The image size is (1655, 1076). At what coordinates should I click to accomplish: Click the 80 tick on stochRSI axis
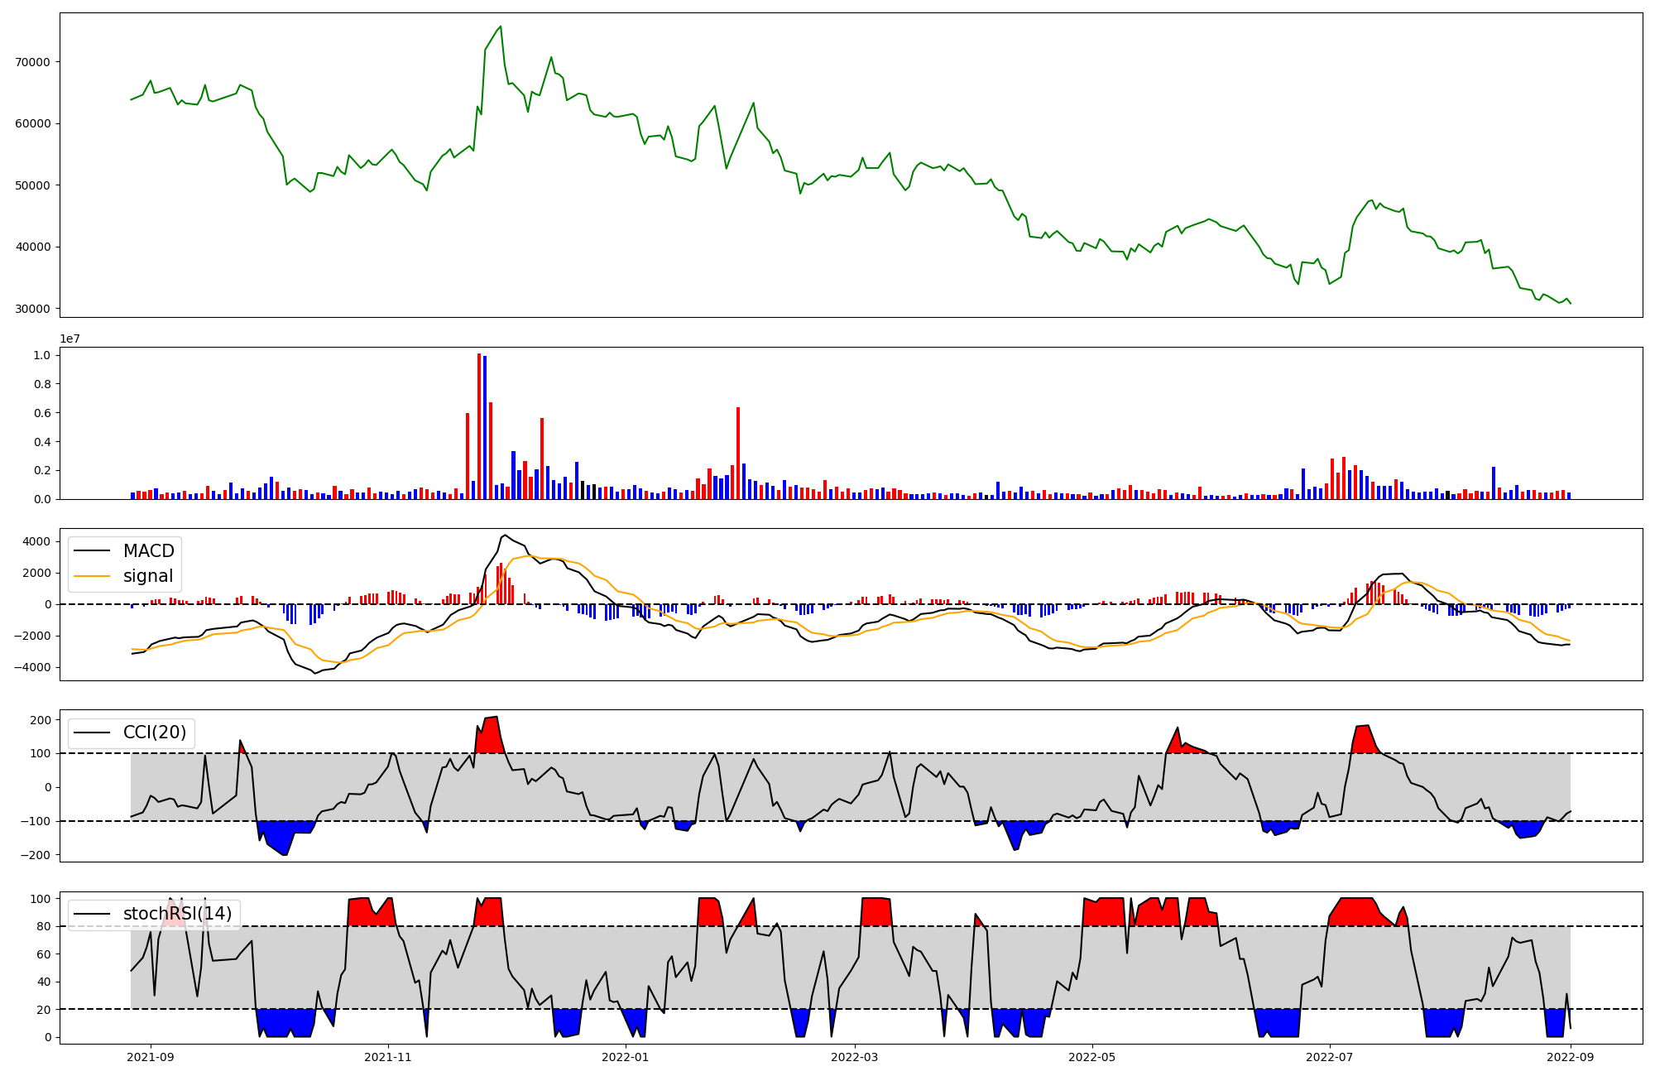45,926
